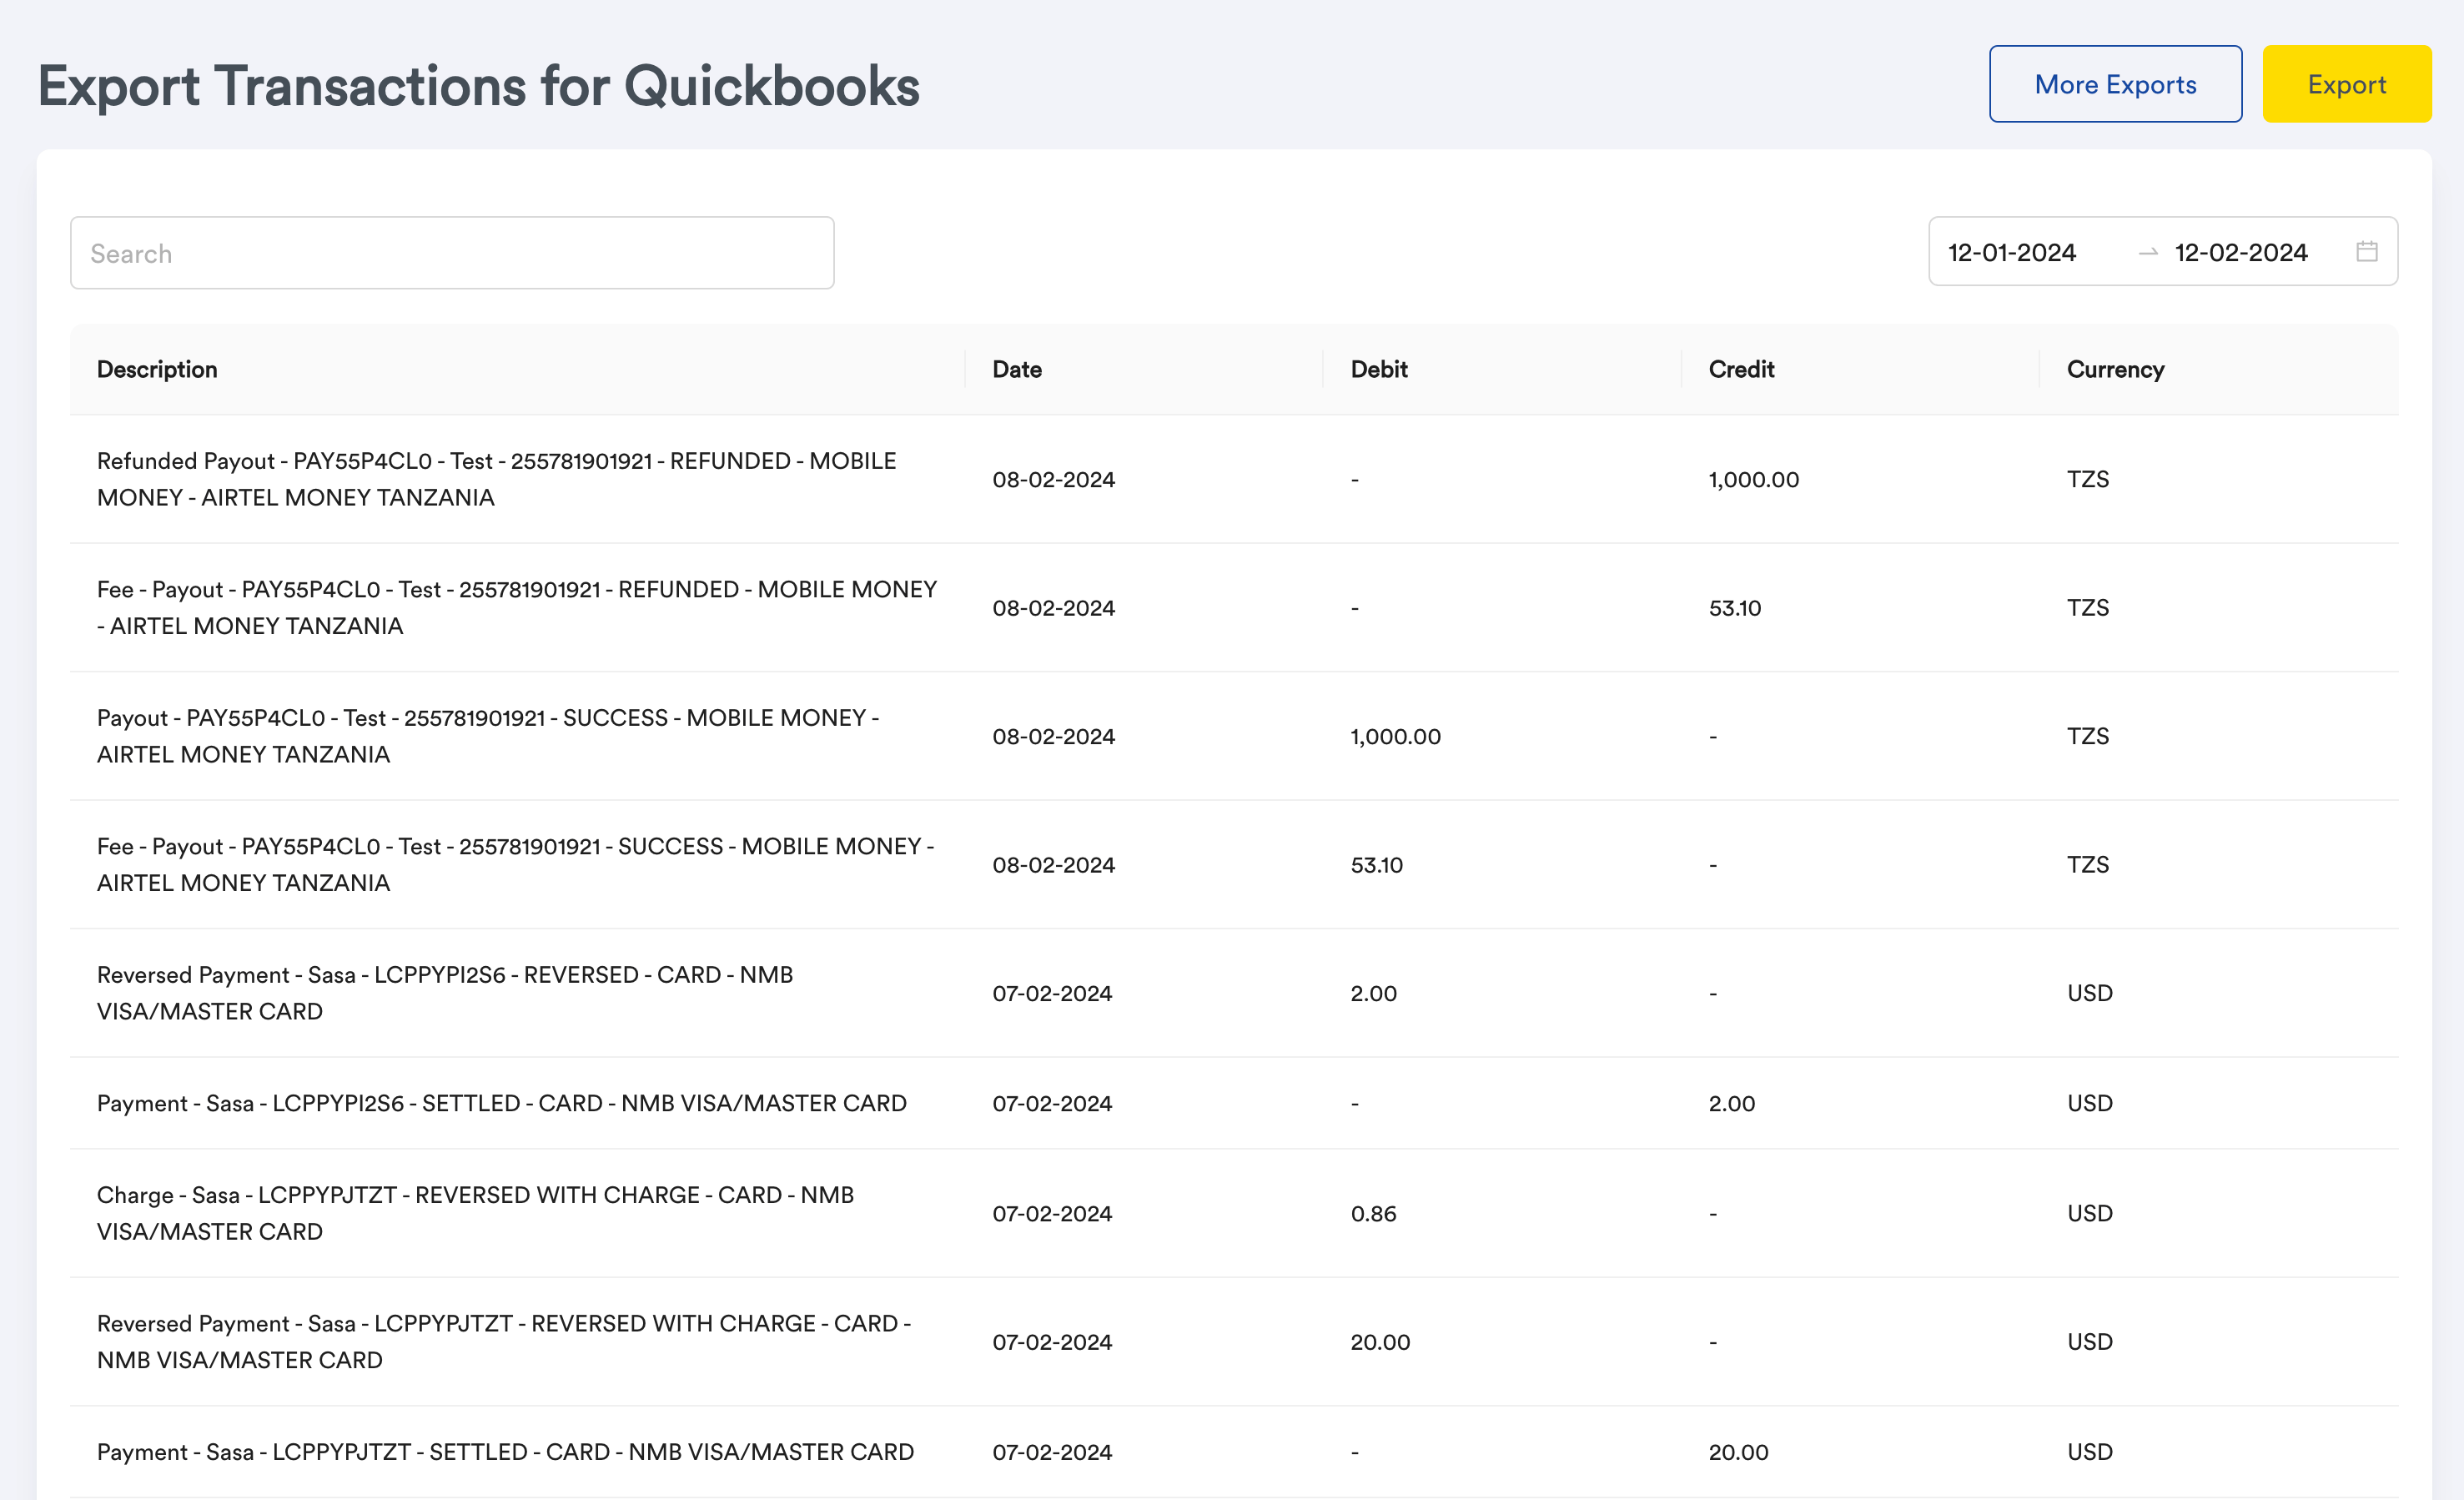Viewport: 2464px width, 1500px height.
Task: Click the calendar icon in date range
Action: [x=2366, y=251]
